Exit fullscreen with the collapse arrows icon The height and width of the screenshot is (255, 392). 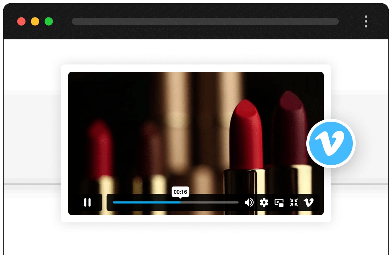[294, 202]
